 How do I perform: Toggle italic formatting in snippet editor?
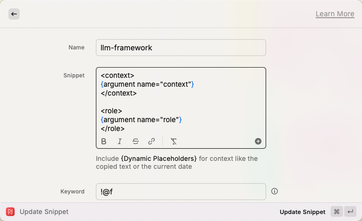click(120, 141)
